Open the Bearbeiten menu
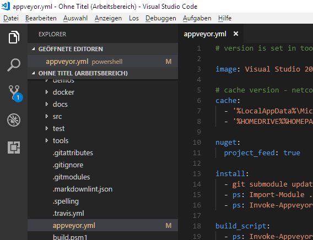 point(41,18)
